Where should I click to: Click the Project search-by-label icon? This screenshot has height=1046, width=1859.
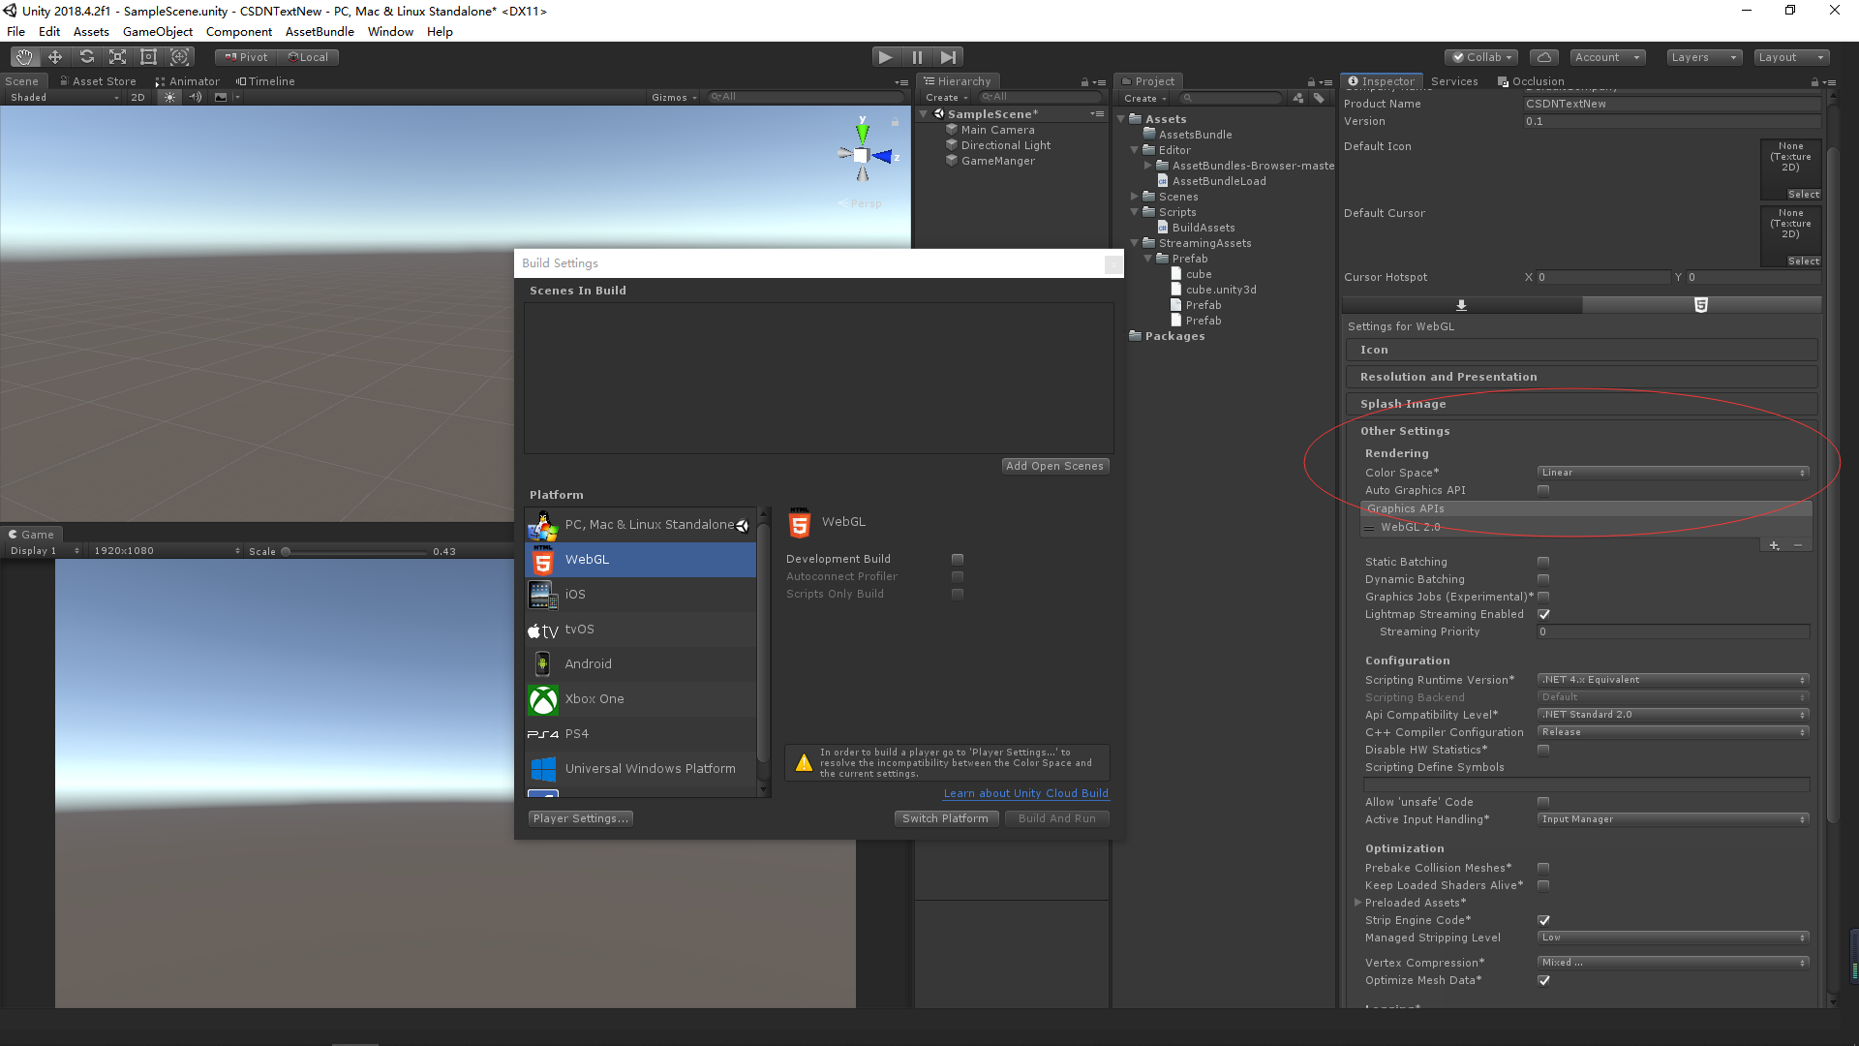coord(1319,98)
